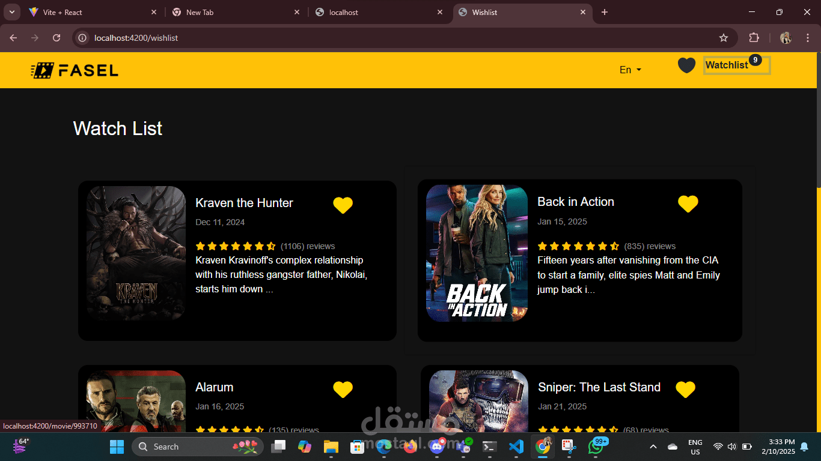821x461 pixels.
Task: Click the Sniper: The Last Stand title
Action: (x=599, y=387)
